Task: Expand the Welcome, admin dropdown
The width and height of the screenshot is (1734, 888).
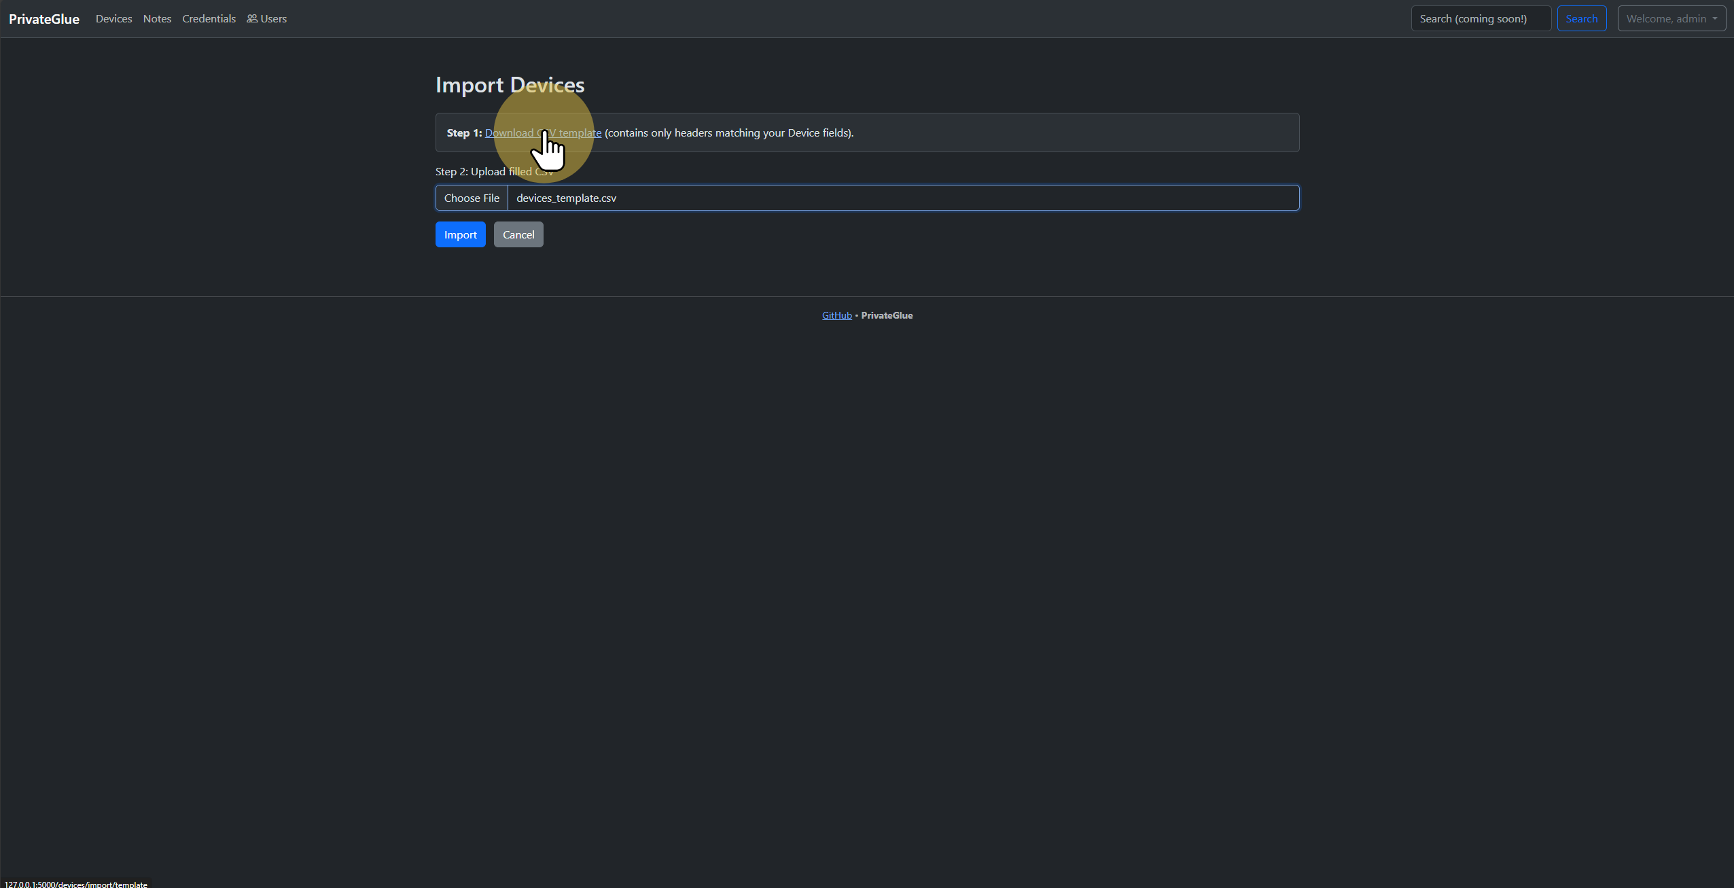Action: tap(1671, 19)
